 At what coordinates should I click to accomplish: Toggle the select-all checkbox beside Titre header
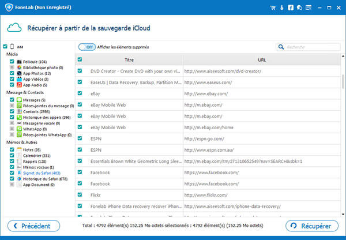point(80,59)
